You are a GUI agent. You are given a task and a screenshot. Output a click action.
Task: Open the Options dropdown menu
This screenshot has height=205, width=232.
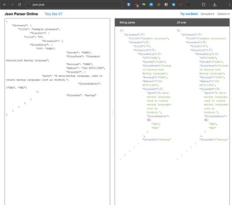pos(223,14)
